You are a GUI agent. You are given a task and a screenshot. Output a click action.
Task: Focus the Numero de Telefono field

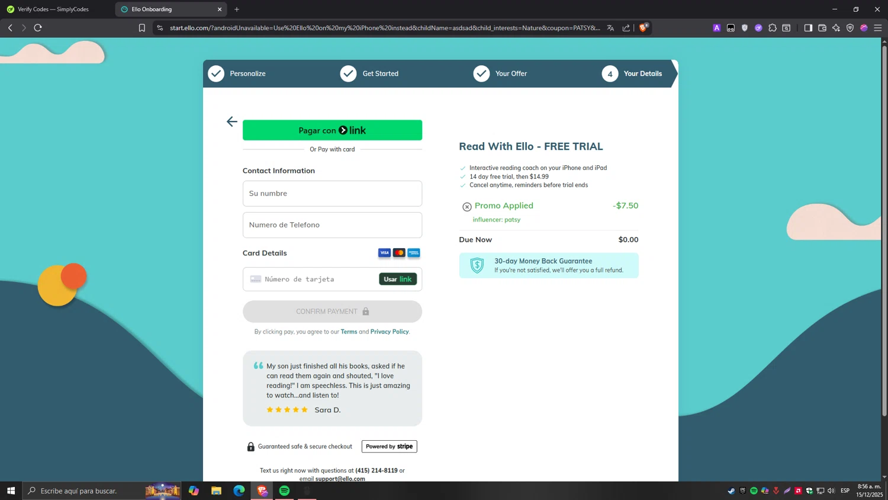332,225
